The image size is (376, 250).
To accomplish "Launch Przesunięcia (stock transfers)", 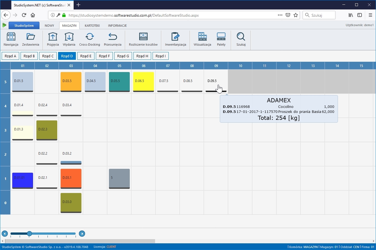I will (x=113, y=39).
